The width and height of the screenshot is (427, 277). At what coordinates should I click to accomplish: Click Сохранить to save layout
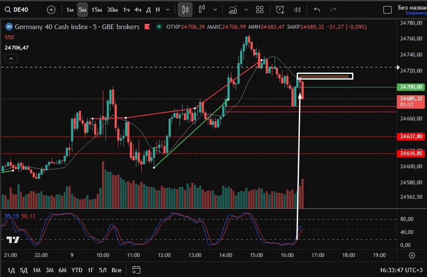tap(412, 13)
